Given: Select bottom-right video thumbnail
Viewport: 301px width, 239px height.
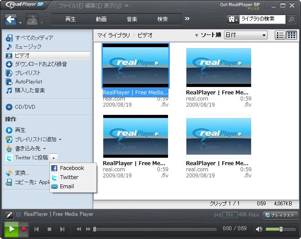Looking at the screenshot, I should 219,136.
